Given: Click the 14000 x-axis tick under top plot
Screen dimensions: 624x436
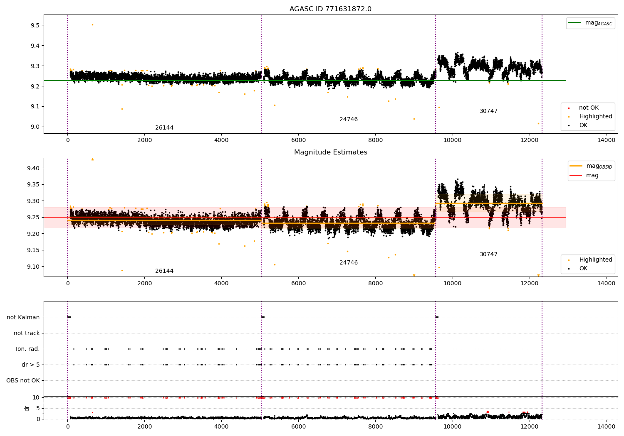Looking at the screenshot, I should [x=606, y=140].
